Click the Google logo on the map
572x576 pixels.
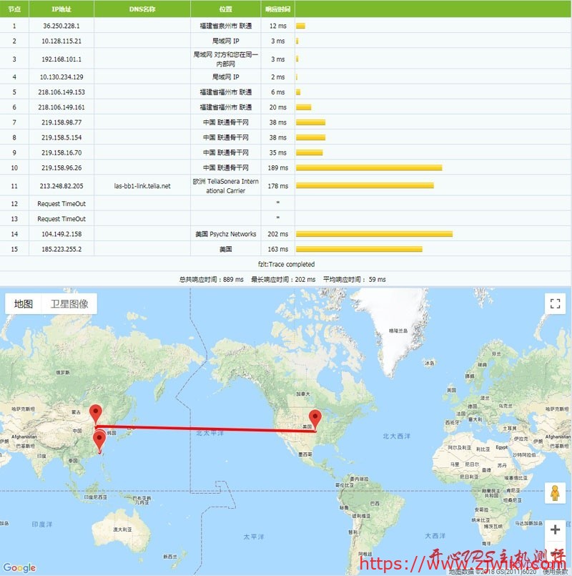[19, 567]
